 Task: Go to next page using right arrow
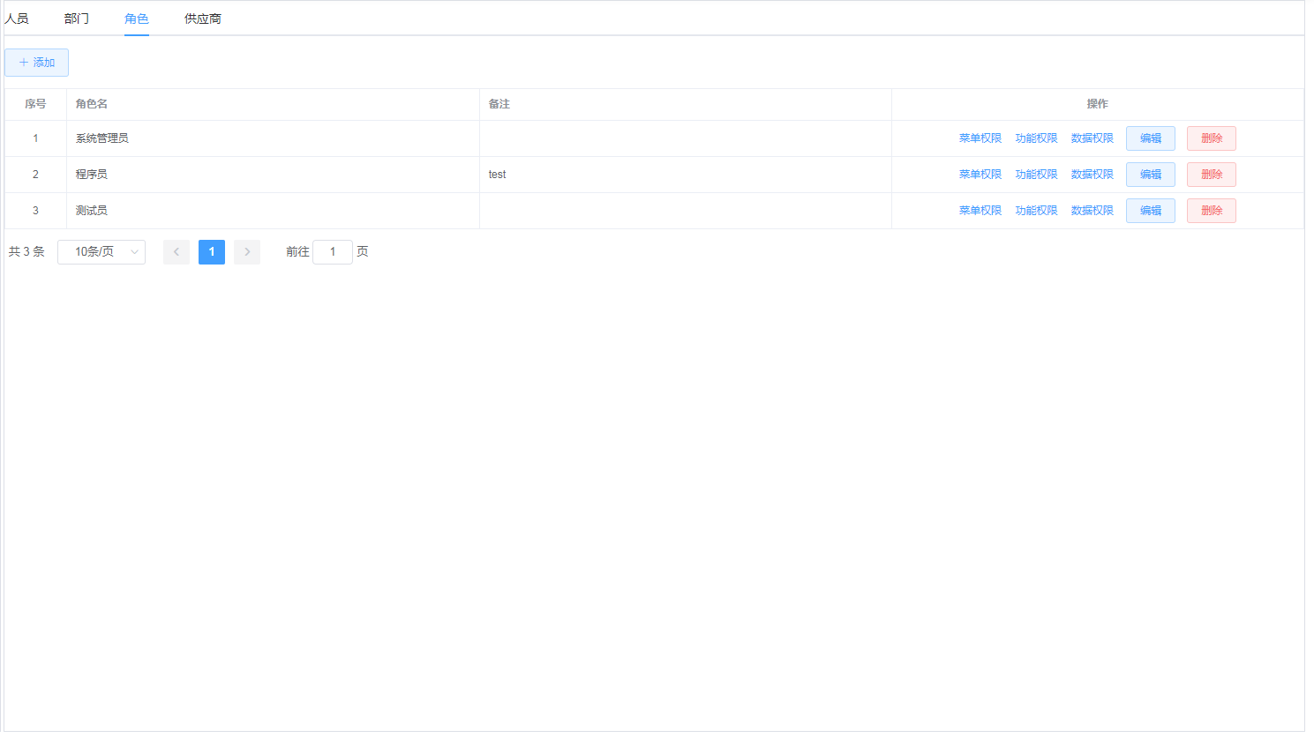pos(247,252)
